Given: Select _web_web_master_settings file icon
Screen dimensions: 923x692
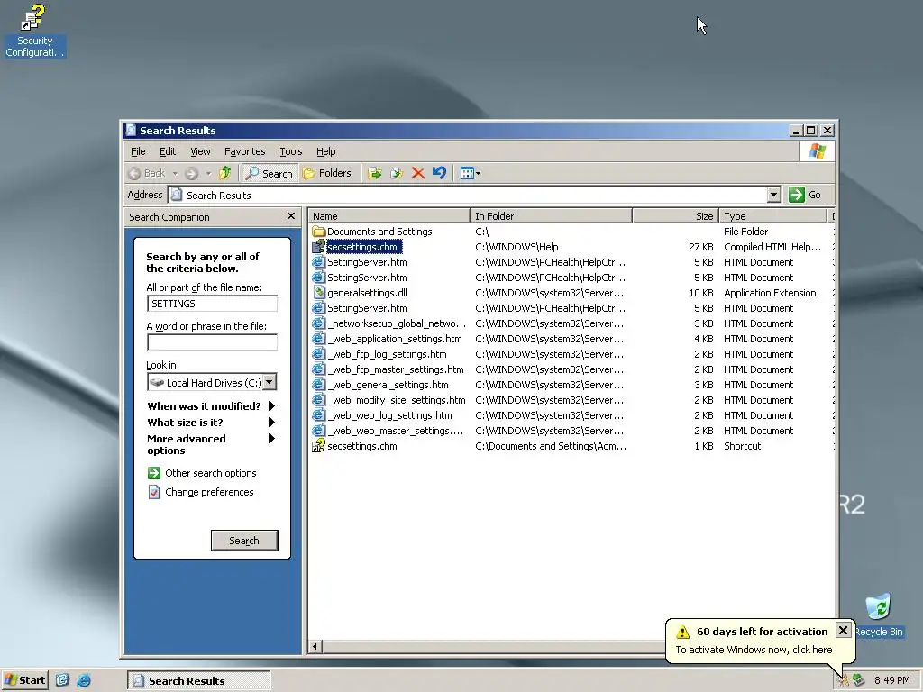Looking at the screenshot, I should click(318, 431).
